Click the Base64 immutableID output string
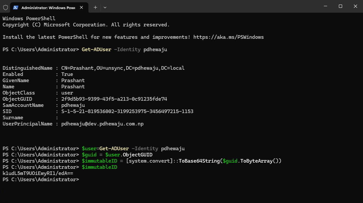Image resolution: width=363 pixels, height=203 pixels. 38,173
